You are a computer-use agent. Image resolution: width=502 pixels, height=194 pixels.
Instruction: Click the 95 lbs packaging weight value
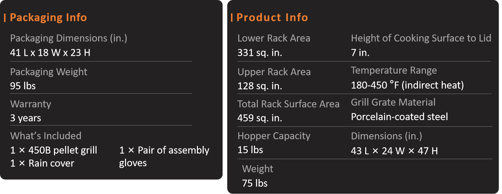click(23, 86)
